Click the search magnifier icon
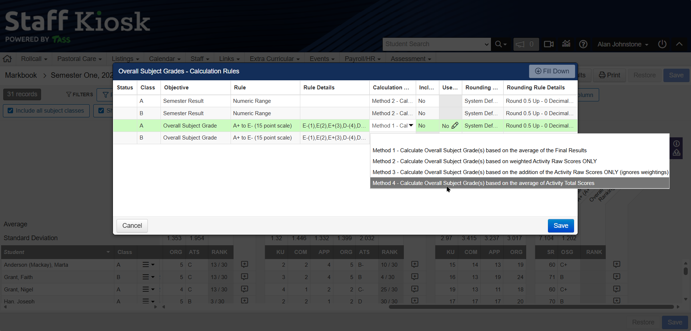 tap(499, 44)
